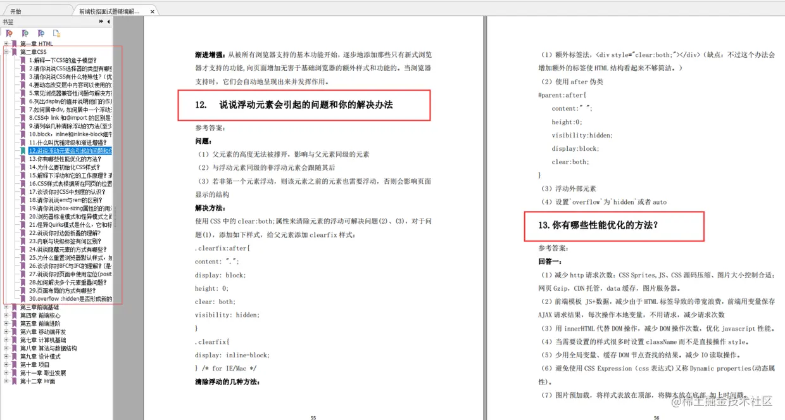Click the third bookmark toolbar icon

coord(41,33)
